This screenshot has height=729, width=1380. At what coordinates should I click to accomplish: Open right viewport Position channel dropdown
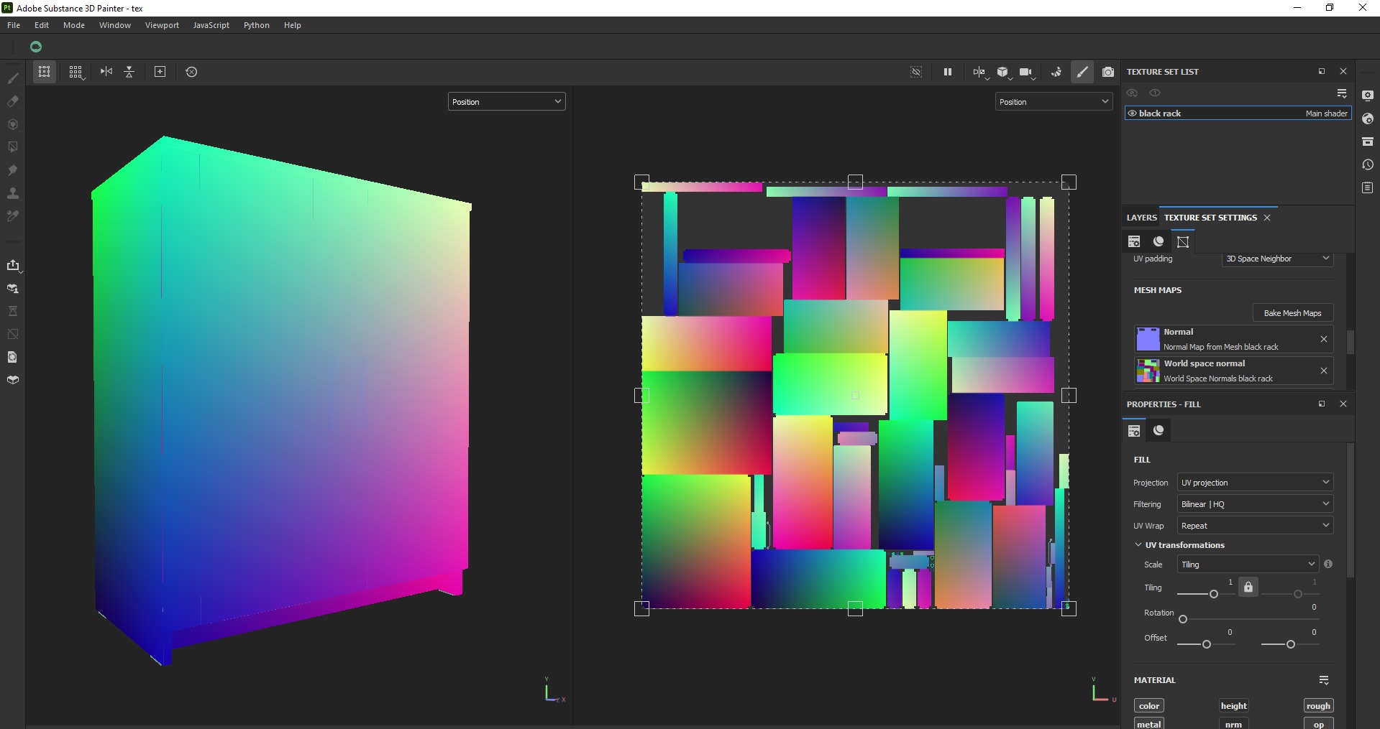1054,102
